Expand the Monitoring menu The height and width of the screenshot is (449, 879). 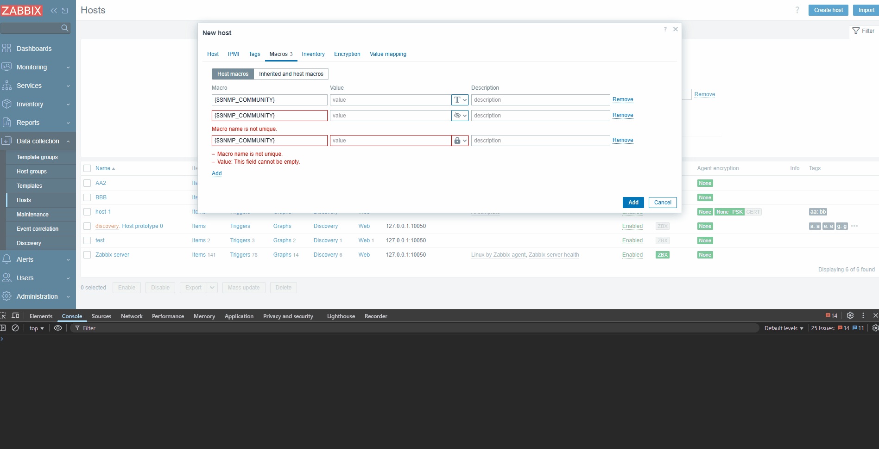[x=68, y=68]
